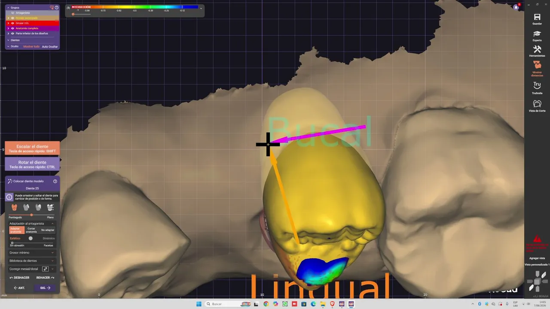The height and width of the screenshot is (309, 550).
Task: Open help in the Grupos panel
Action: click(57, 7)
